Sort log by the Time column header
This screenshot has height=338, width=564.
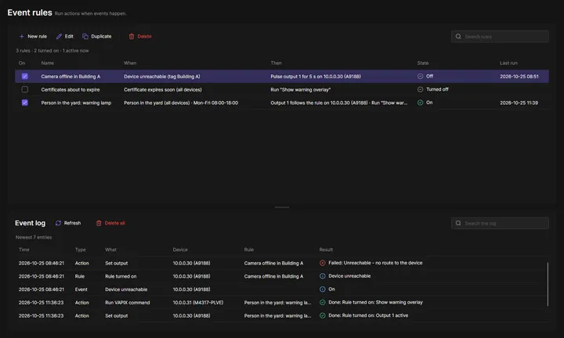[24, 250]
